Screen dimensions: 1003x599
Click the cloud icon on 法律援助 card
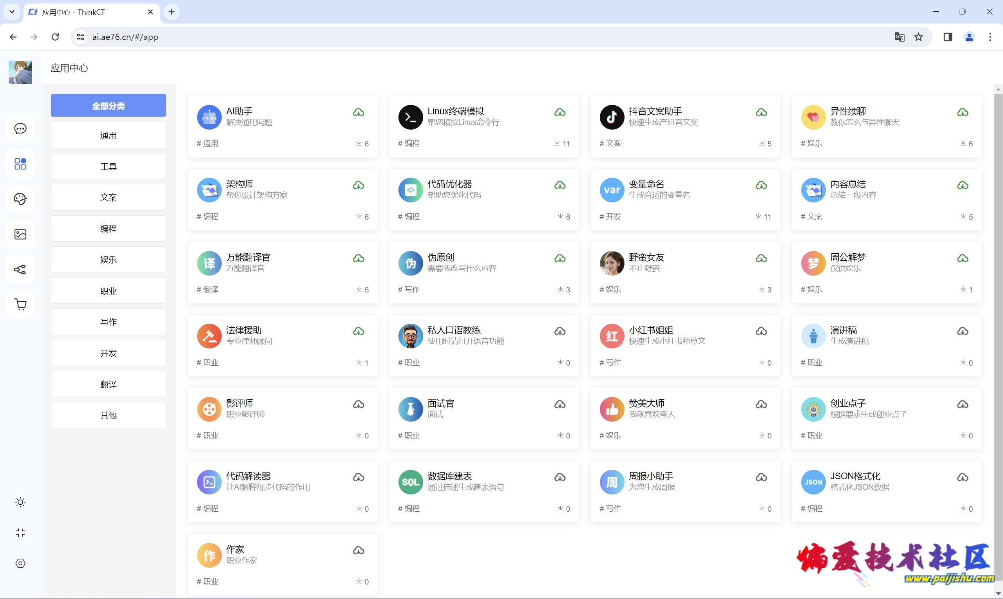(x=359, y=332)
